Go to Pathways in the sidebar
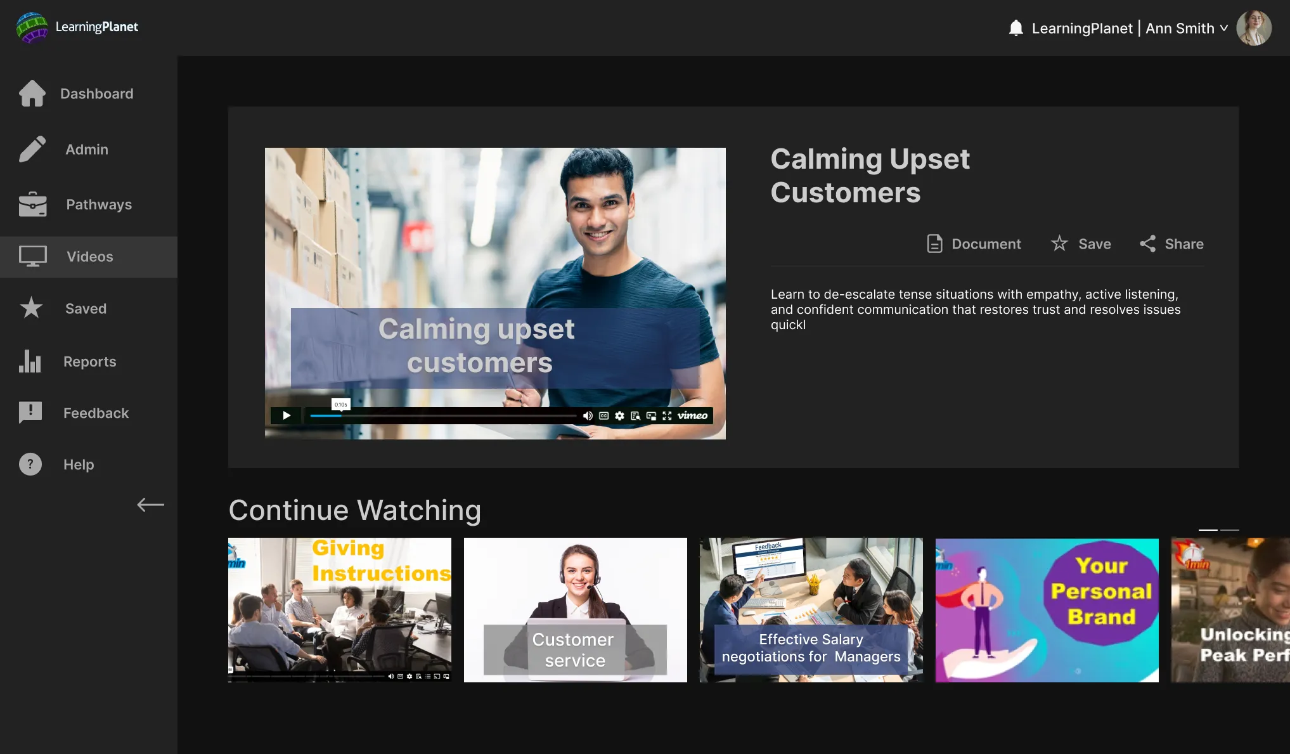1290x754 pixels. coord(98,205)
